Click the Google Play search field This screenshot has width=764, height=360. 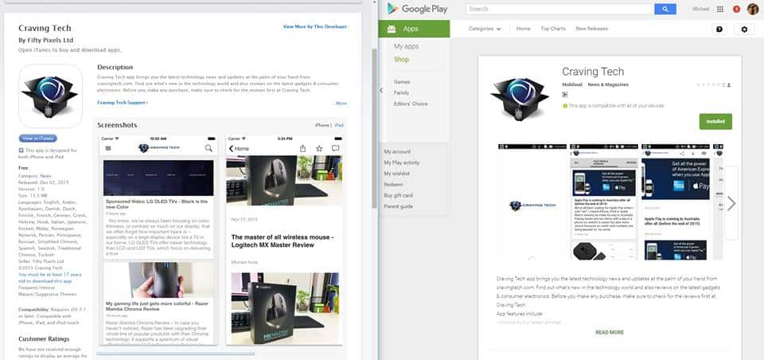pyautogui.click(x=559, y=9)
